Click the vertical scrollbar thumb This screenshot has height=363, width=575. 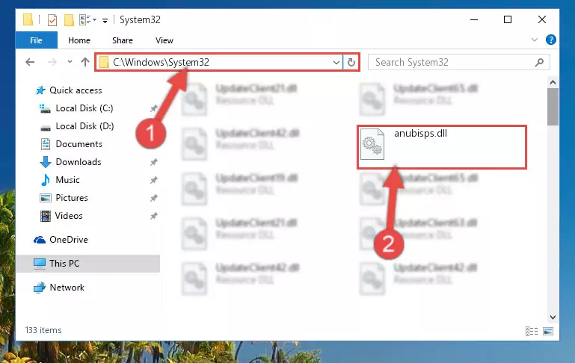(553, 107)
